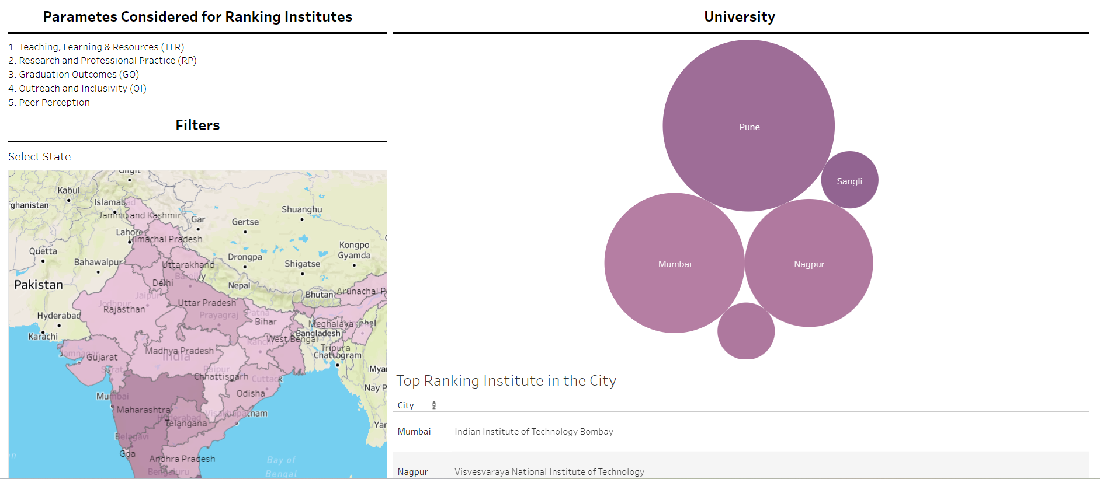
Task: Click the Nagpur bubble in chart
Action: pos(809,263)
